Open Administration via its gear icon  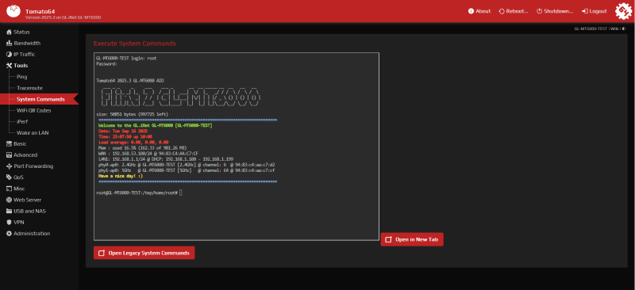point(9,234)
